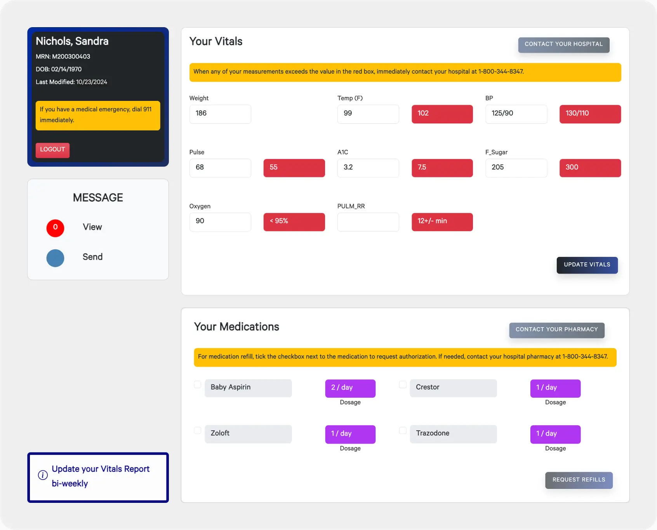Click the F_Sugar input field
Image resolution: width=657 pixels, height=530 pixels.
click(x=516, y=168)
